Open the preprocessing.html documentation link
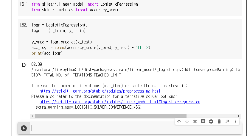The height and width of the screenshot is (136, 247). point(100,91)
